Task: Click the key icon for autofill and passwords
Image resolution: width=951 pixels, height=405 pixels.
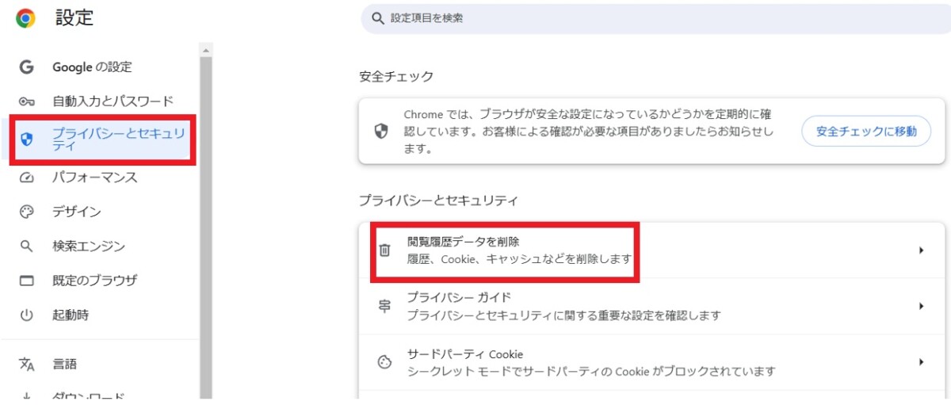Action: point(27,101)
